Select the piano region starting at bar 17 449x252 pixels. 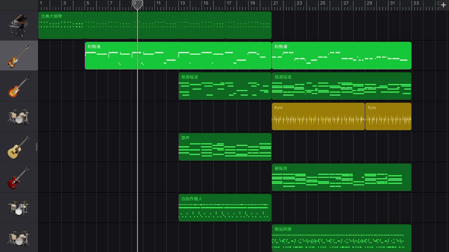pos(248,25)
